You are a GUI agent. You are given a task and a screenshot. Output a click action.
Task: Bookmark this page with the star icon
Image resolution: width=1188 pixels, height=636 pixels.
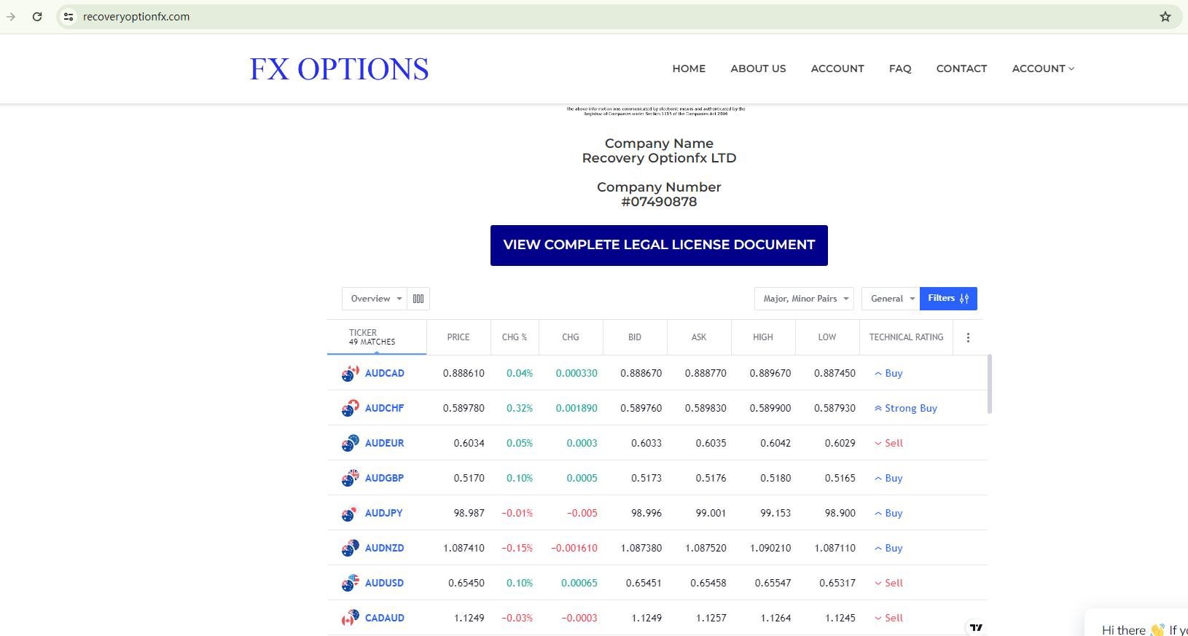[x=1165, y=17]
